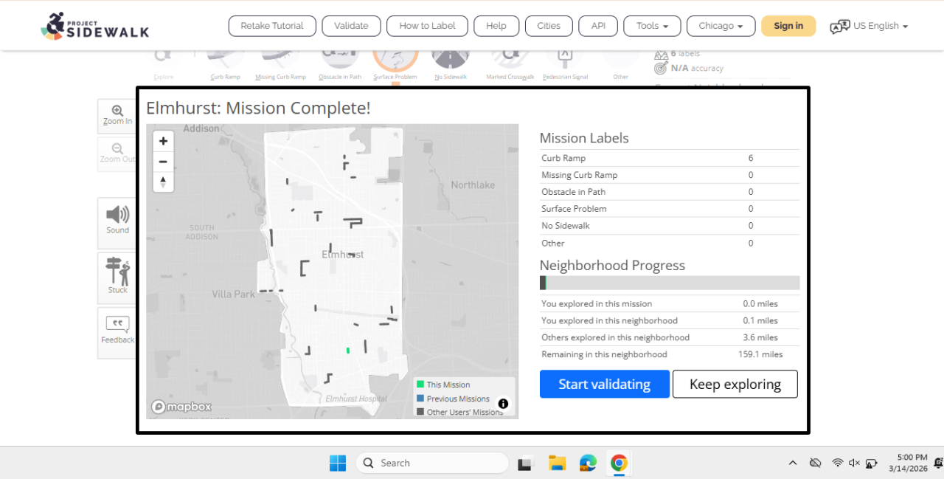944x479 pixels.
Task: Click the Elmhurst label on the map
Action: click(343, 255)
